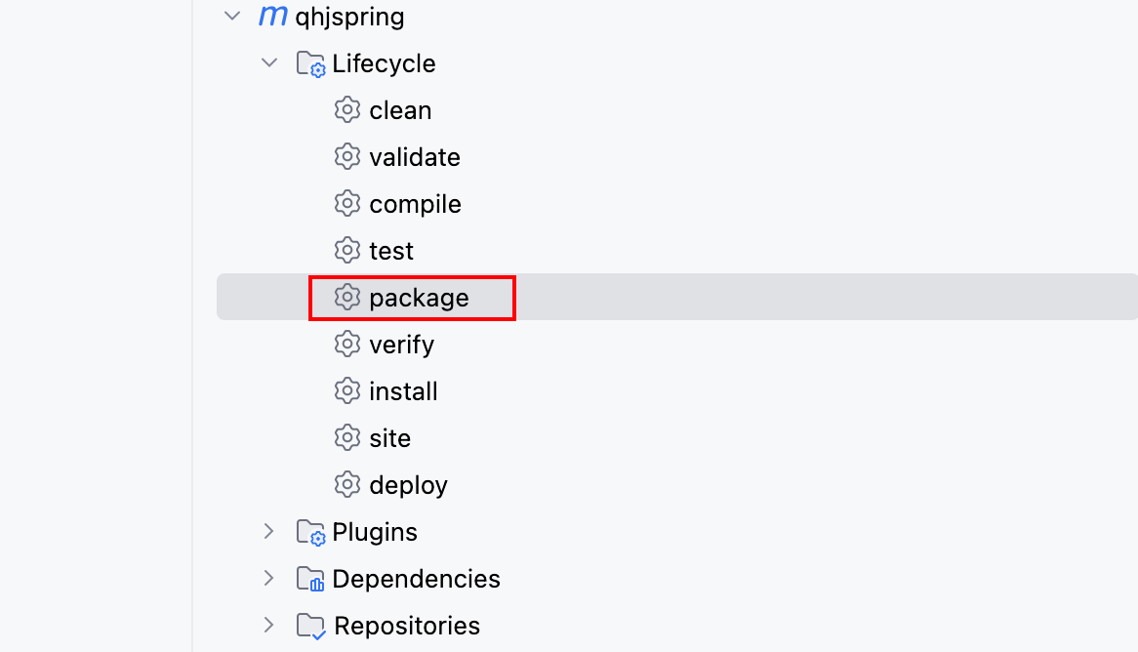Select the deploy lifecycle goal
Image resolution: width=1138 pixels, height=652 pixels.
click(408, 485)
